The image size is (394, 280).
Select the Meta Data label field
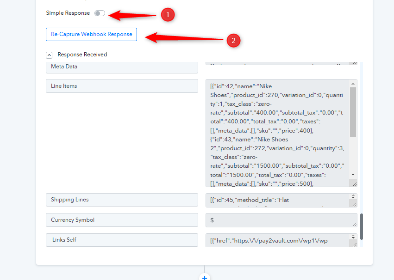(122, 67)
